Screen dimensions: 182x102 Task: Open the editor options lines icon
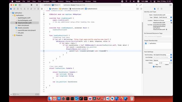(x=137, y=9)
